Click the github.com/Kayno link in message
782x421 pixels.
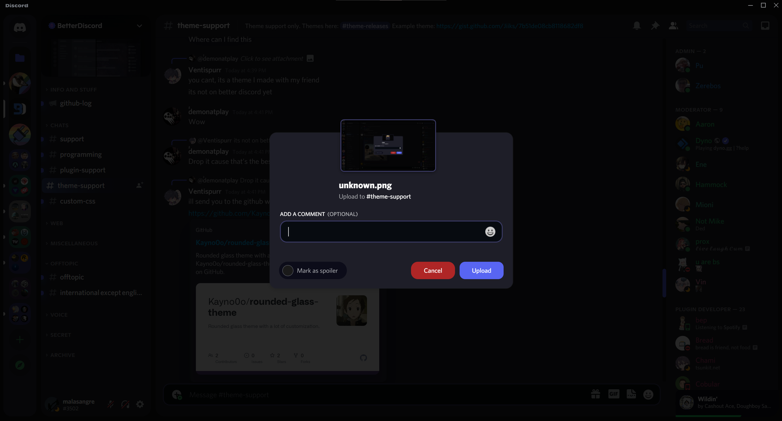tap(229, 213)
